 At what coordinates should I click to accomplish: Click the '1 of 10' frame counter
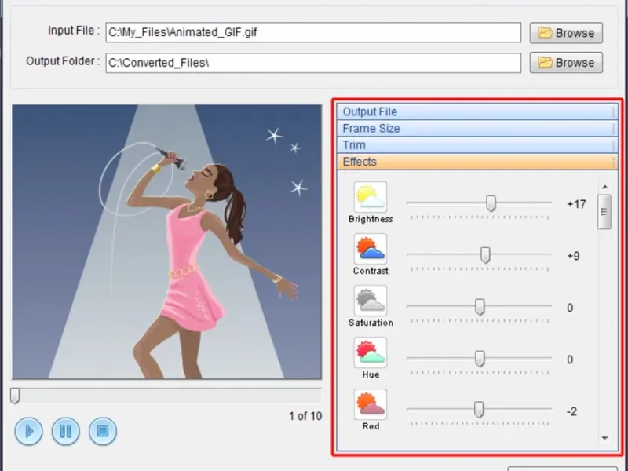pyautogui.click(x=305, y=417)
